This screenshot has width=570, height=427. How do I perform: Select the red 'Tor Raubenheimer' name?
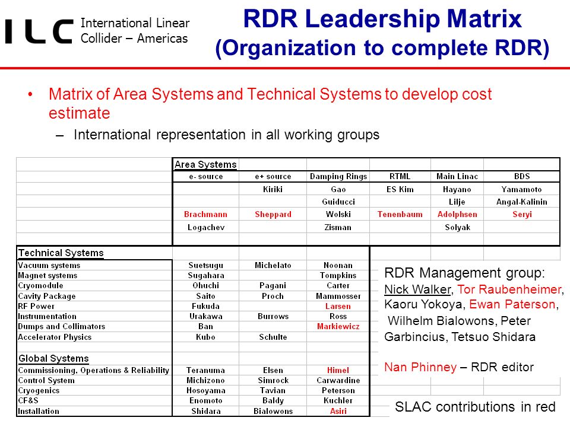[509, 289]
